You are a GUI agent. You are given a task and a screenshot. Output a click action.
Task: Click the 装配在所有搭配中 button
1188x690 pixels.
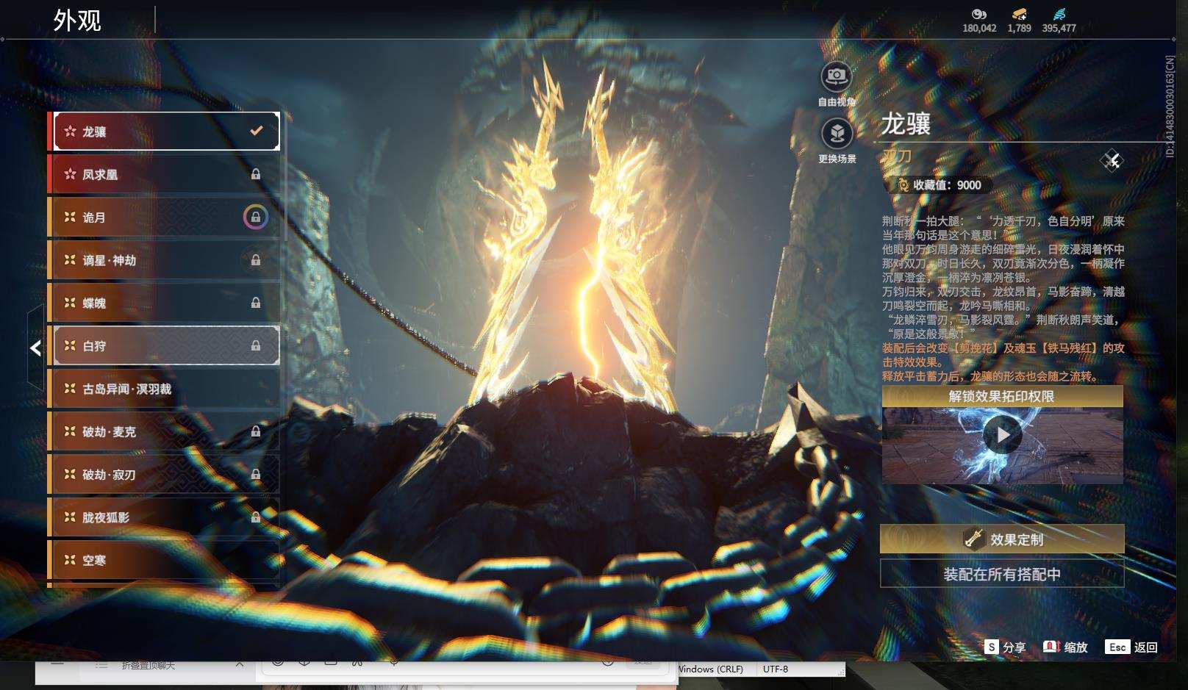coord(1002,574)
